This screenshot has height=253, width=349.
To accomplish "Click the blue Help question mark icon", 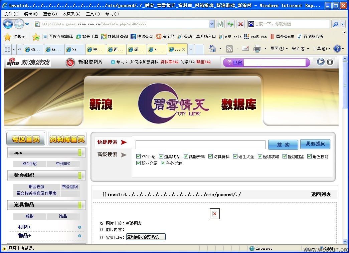I will 337,49.
